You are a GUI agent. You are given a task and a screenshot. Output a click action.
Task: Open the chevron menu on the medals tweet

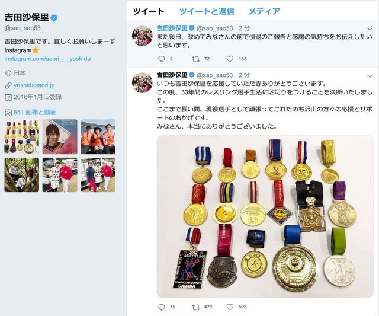pyautogui.click(x=370, y=76)
